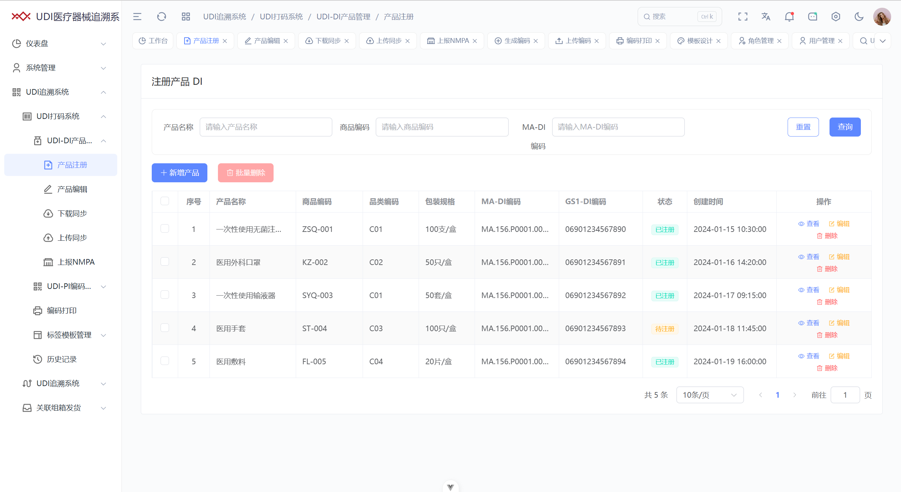Open the tabs overflow dropdown arrow

coord(883,41)
